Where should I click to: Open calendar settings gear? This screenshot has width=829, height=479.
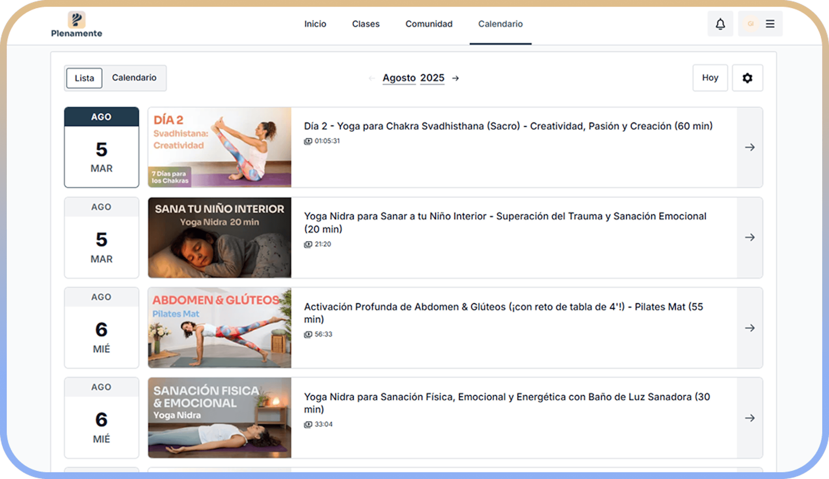[x=747, y=78]
